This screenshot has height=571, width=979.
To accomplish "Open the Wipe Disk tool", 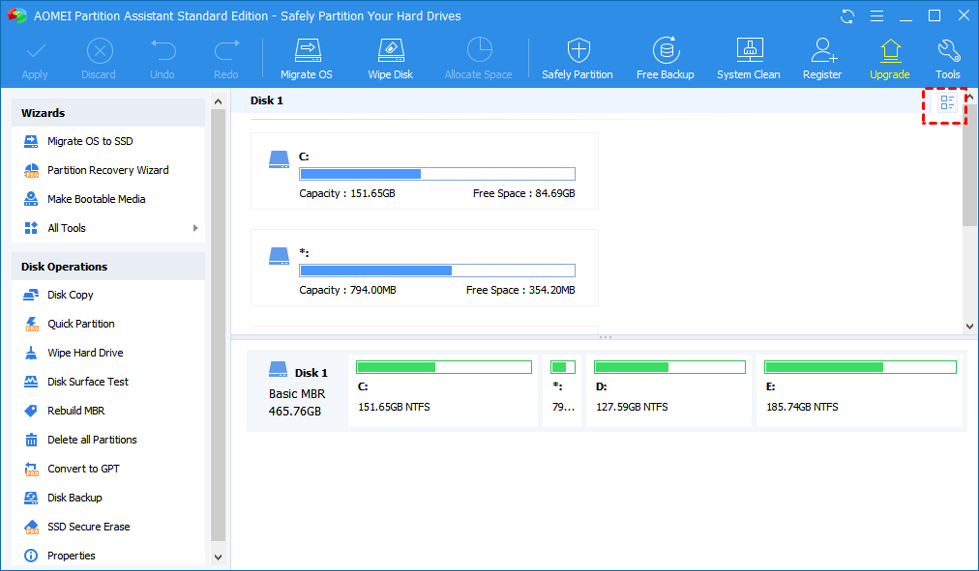I will coord(390,59).
